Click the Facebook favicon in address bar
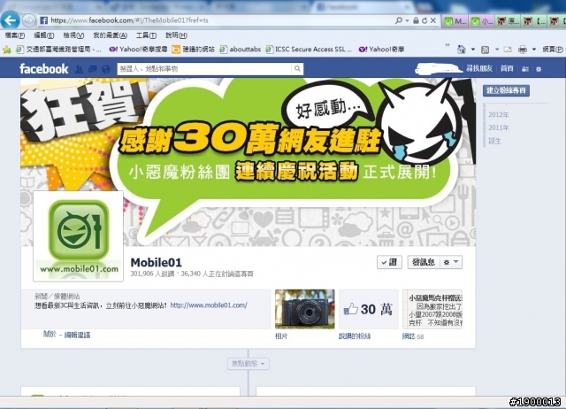 43,20
